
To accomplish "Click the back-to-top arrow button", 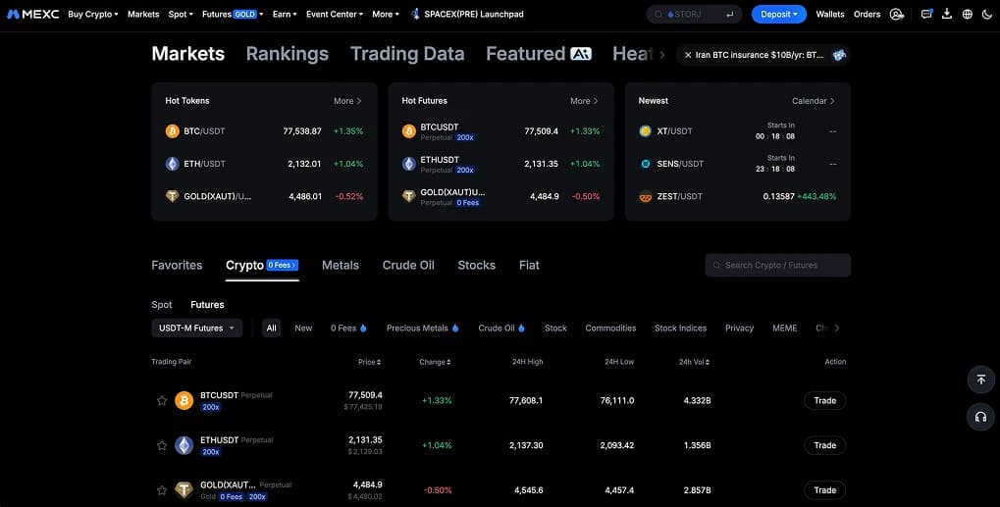I will click(x=981, y=380).
